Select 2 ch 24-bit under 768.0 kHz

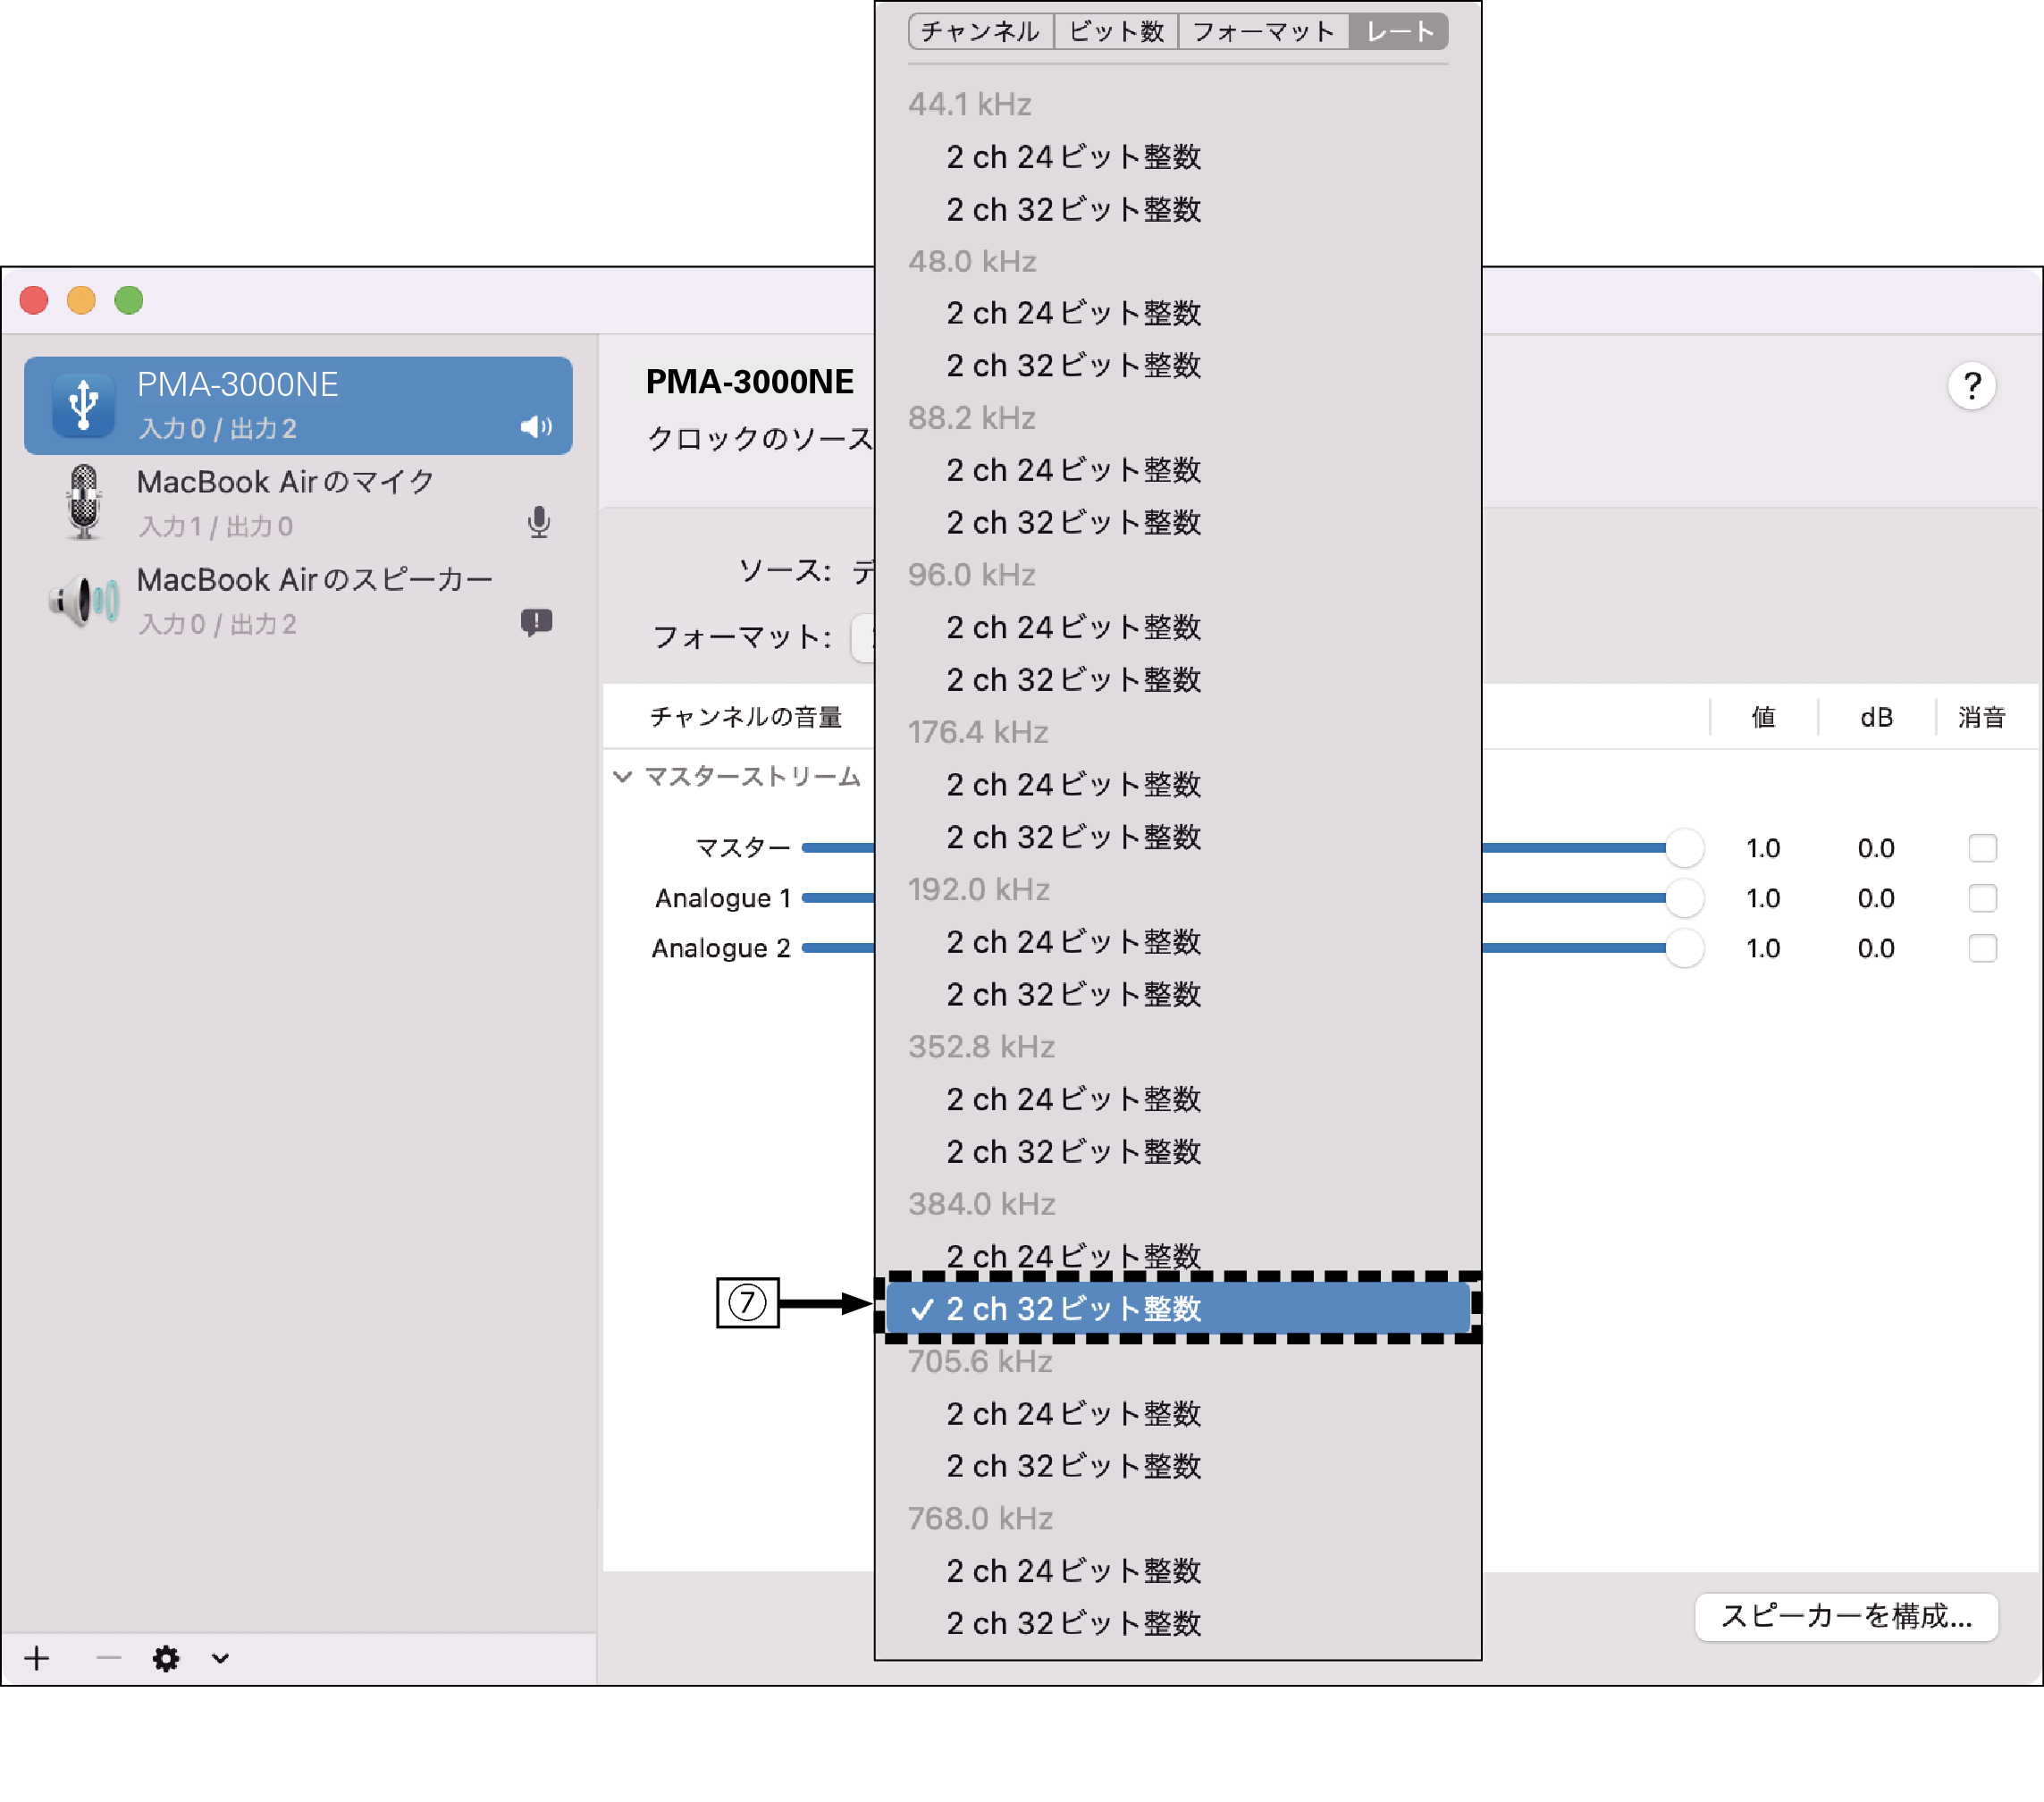(x=1073, y=1571)
